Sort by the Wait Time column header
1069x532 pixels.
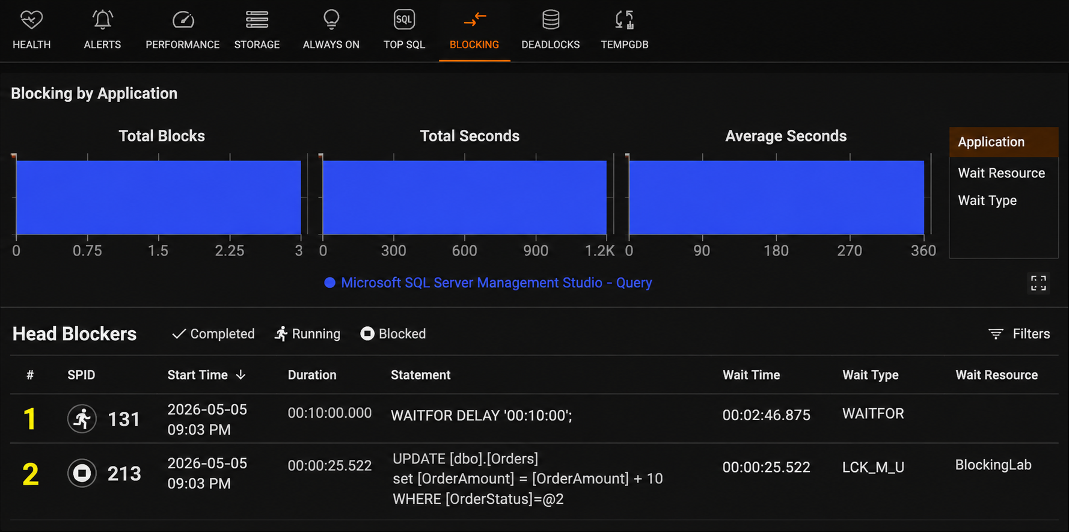click(751, 375)
